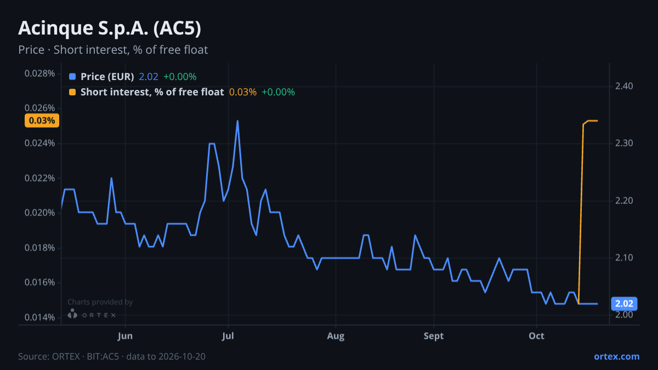Click the 0.024% left axis label
The width and height of the screenshot is (658, 370).
point(39,143)
